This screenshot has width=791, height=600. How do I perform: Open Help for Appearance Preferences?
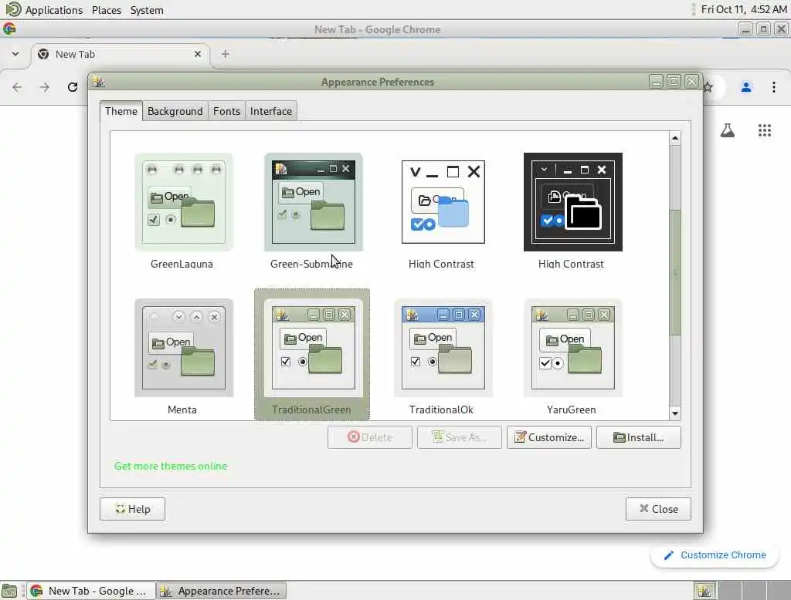(132, 509)
